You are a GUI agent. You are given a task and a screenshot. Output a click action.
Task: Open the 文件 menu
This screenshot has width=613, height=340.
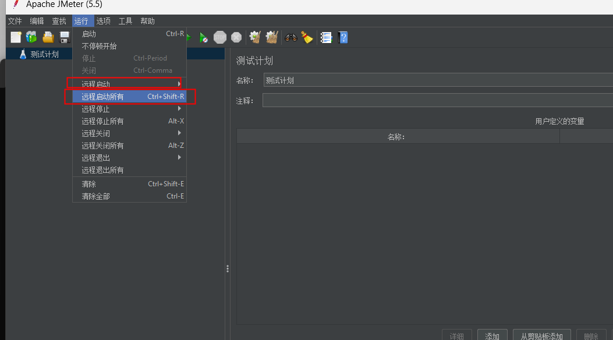point(15,21)
